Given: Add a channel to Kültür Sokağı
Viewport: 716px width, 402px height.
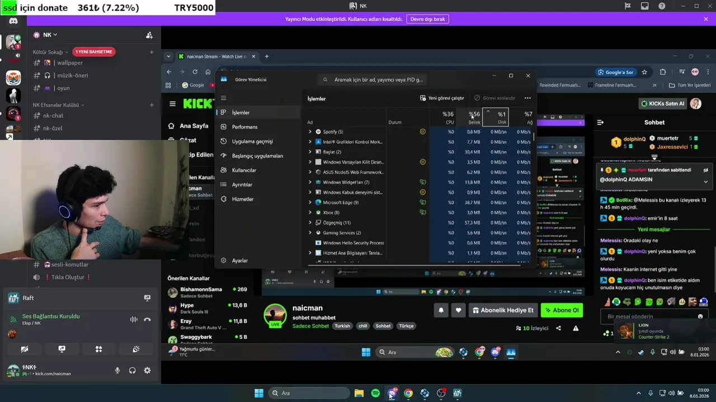Looking at the screenshot, I should (152, 52).
